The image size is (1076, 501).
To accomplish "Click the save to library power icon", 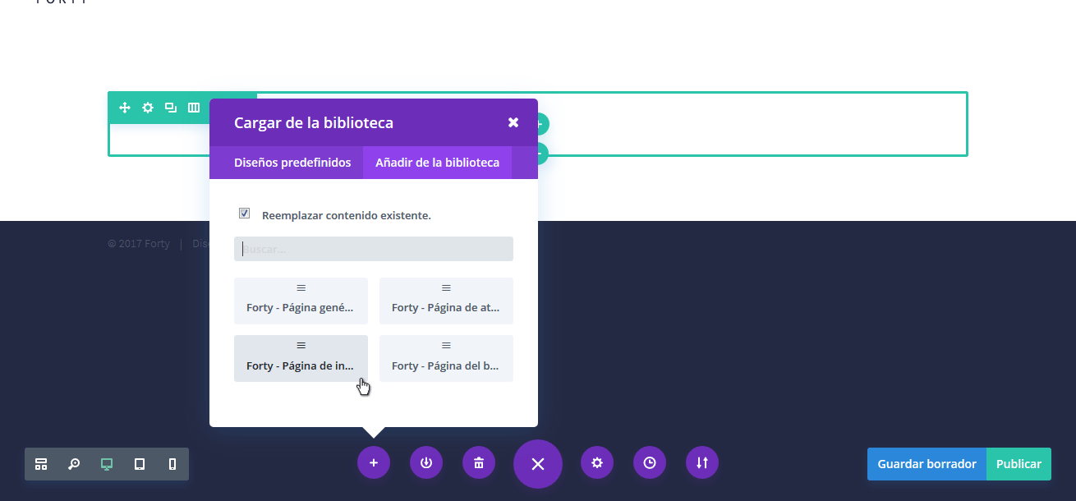I will [426, 462].
